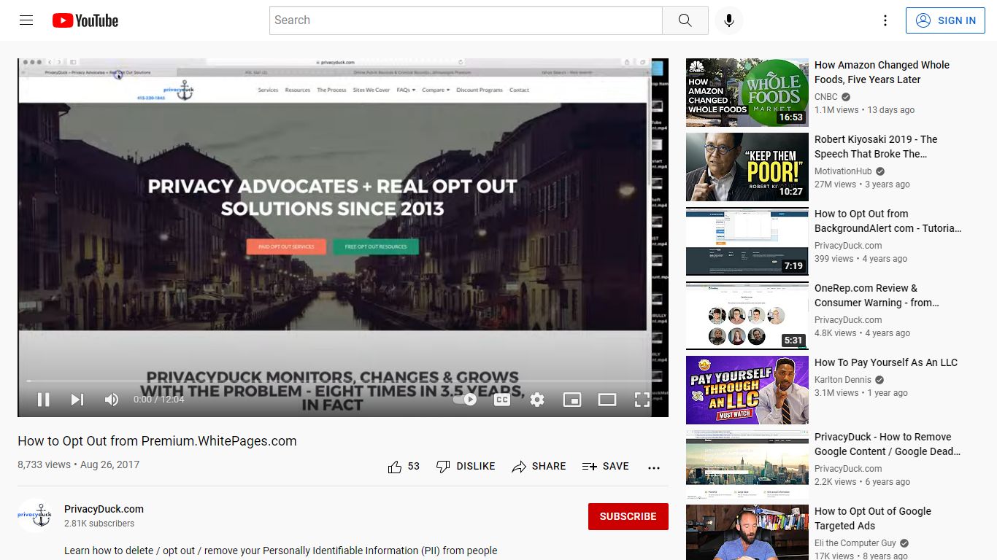Open 'How to Opt Out from BackgroundAlert' title

coord(888,221)
